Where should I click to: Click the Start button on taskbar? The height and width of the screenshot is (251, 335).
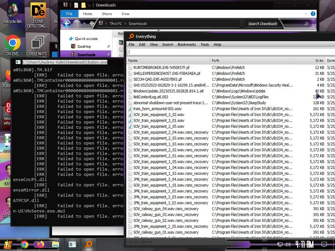pyautogui.click(x=7, y=244)
